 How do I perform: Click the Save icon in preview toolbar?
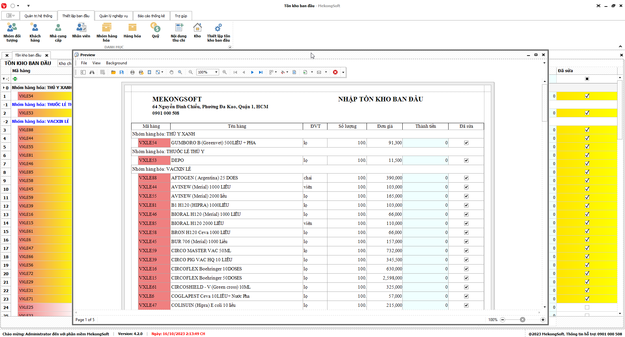coord(122,72)
